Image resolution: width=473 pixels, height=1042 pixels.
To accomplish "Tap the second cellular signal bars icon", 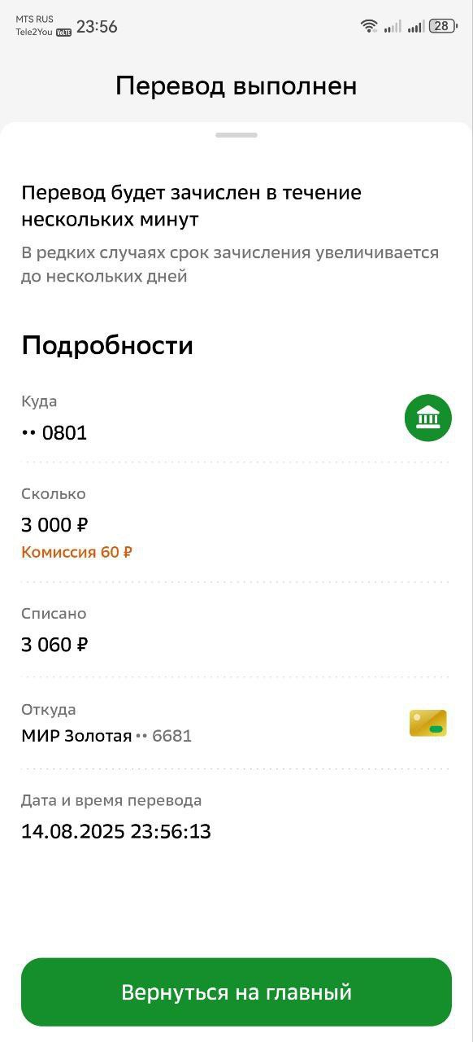I will click(416, 26).
